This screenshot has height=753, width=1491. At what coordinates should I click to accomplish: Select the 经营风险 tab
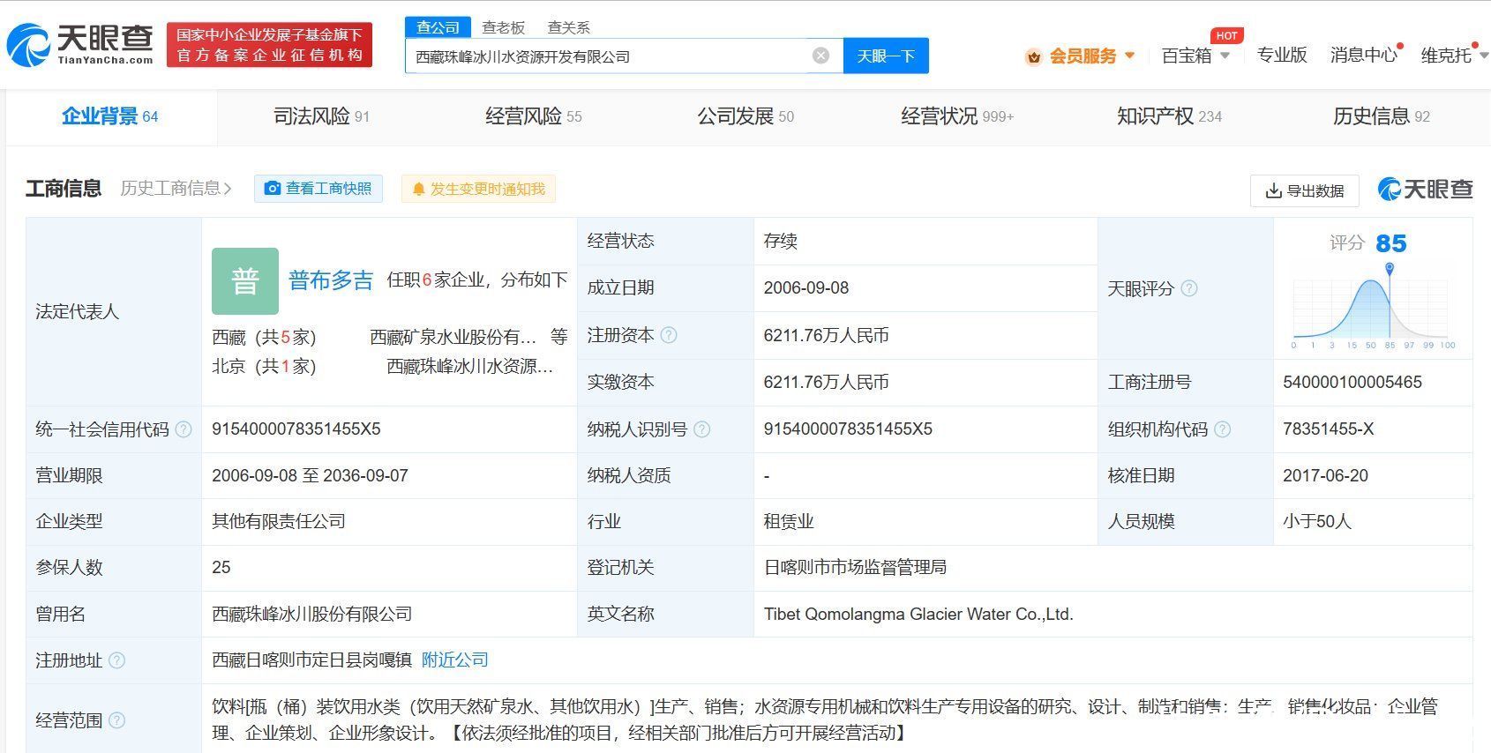[533, 116]
